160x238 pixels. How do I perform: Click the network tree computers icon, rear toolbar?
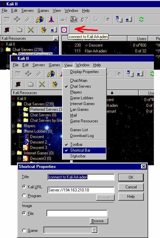pyautogui.click(x=119, y=19)
